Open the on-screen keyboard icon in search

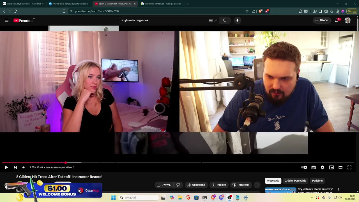coord(211,20)
